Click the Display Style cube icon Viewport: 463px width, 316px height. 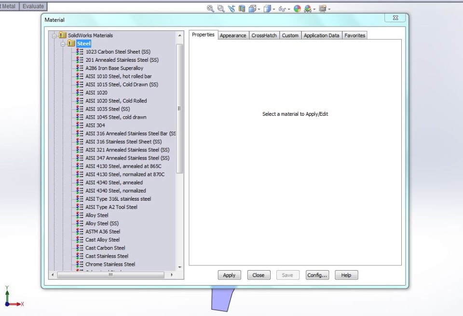tap(267, 9)
